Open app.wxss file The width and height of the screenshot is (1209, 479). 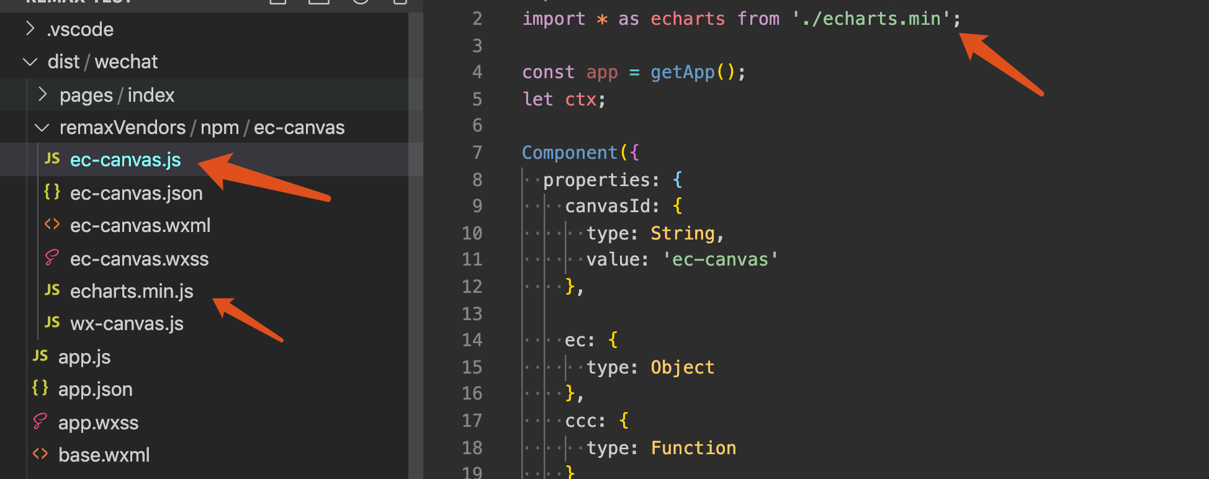coord(99,423)
